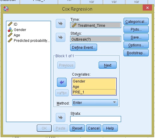Go to Next covariate block
Screen dimensions: 155x138
click(x=108, y=65)
